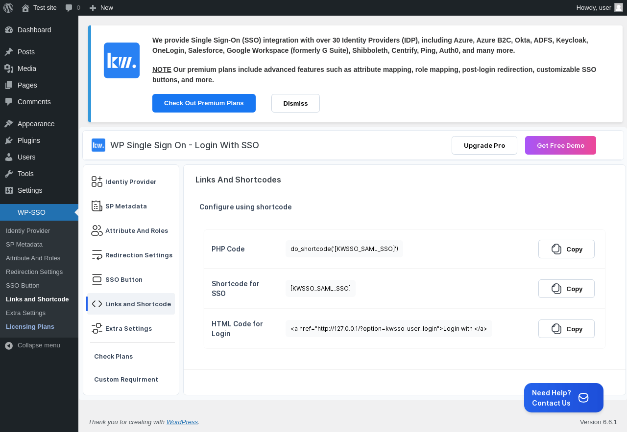Open the New content menu in the admin bar
Viewport: 627px width, 432px height.
point(101,8)
